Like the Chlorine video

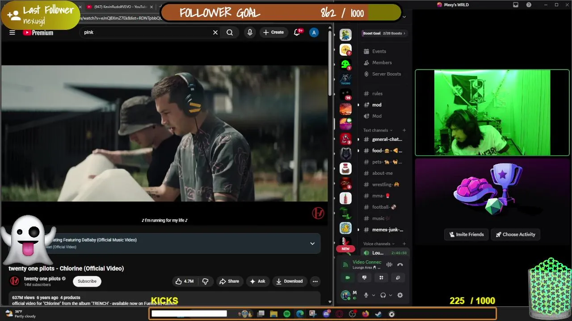click(185, 281)
